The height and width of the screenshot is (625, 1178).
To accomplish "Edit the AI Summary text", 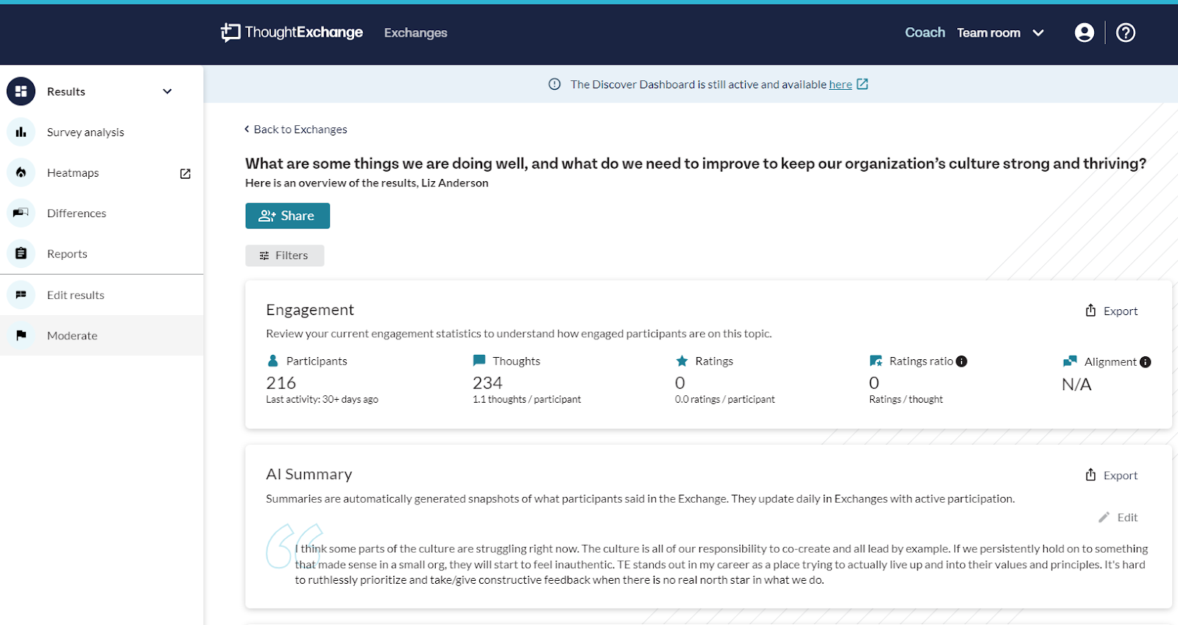I will click(1118, 518).
